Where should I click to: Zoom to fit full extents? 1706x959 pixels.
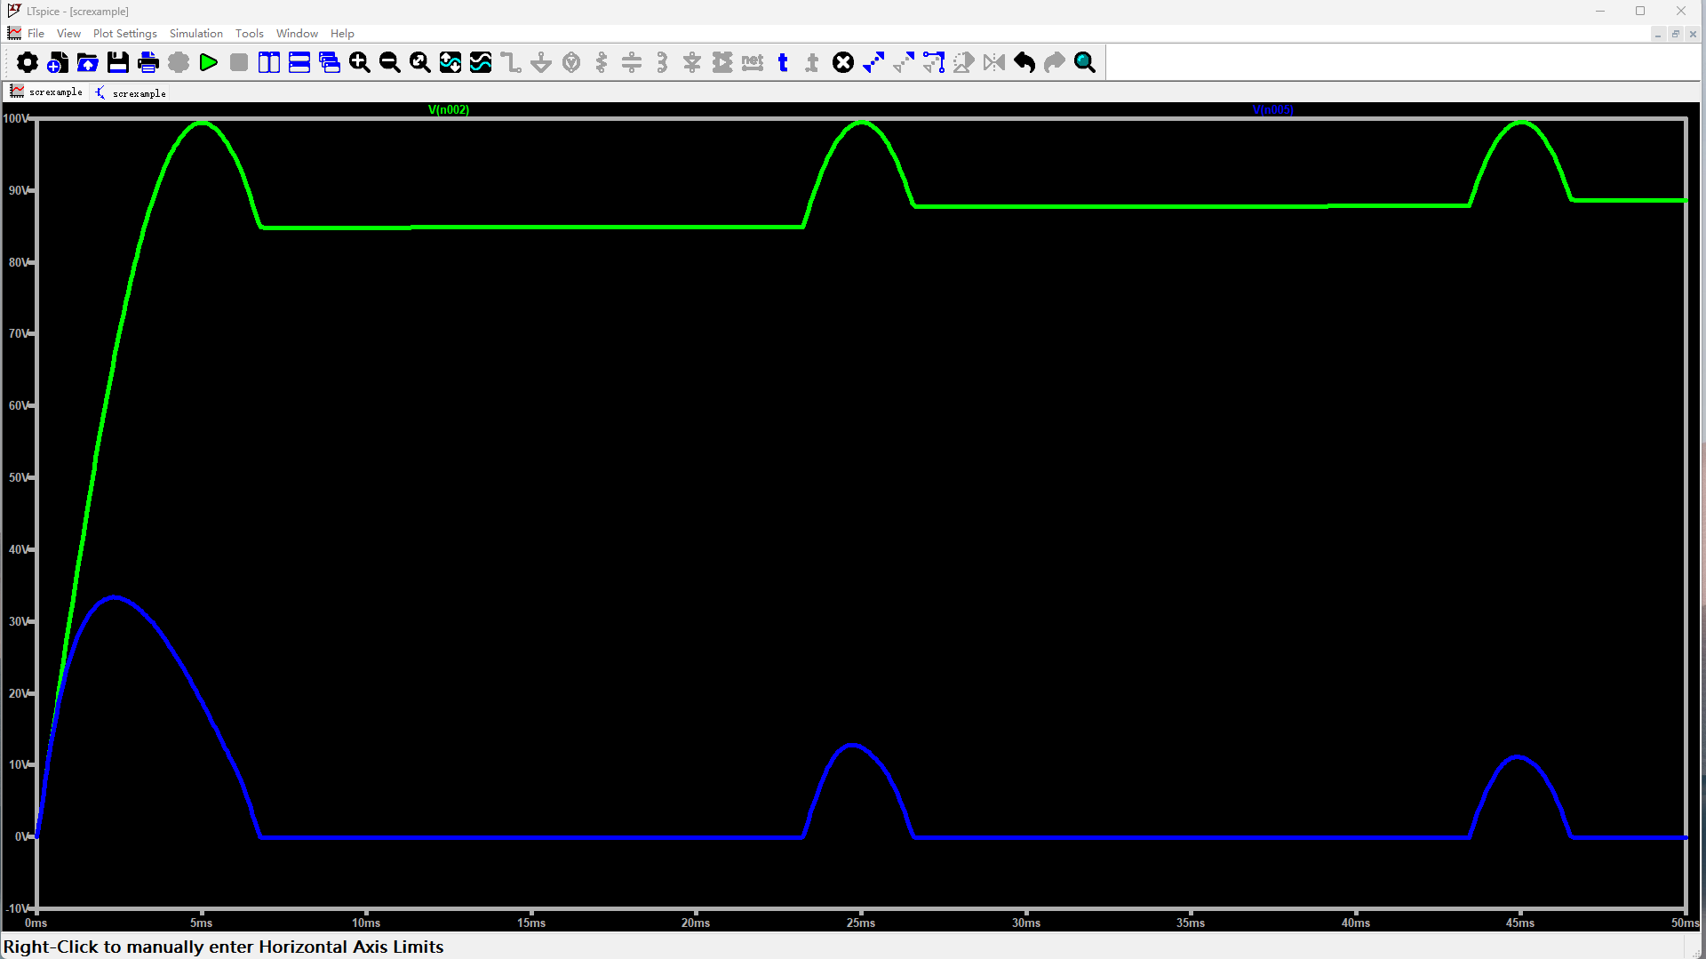(x=419, y=62)
